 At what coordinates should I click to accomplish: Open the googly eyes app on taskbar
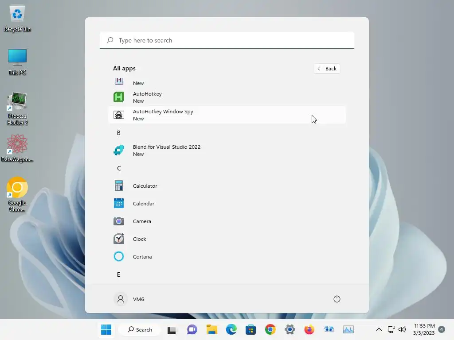[329, 329]
